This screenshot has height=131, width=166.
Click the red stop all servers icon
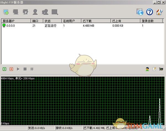point(11,69)
